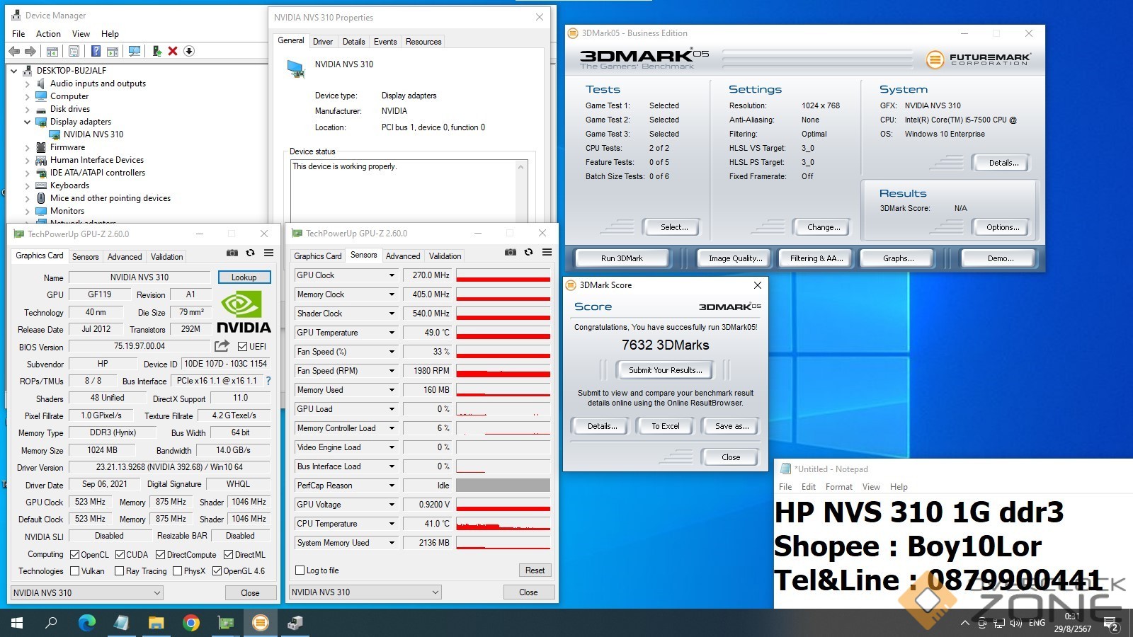
Task: Open the Action menu in Device Manager
Action: (48, 34)
